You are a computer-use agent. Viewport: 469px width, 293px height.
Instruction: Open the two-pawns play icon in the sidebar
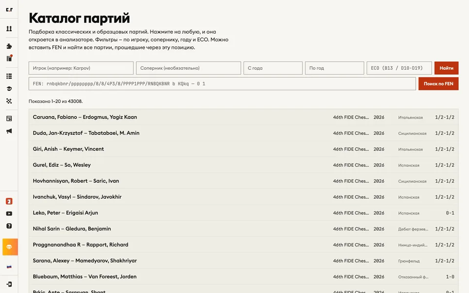(9, 28)
